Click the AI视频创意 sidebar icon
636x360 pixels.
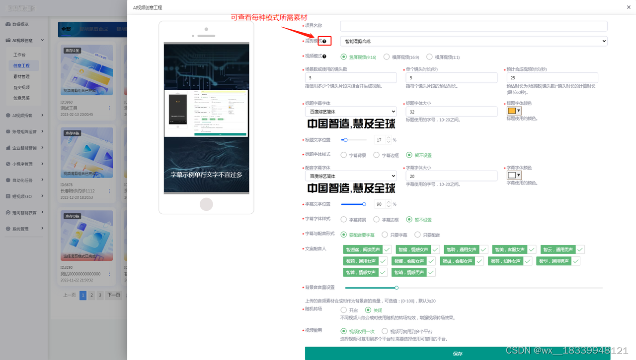pos(8,41)
